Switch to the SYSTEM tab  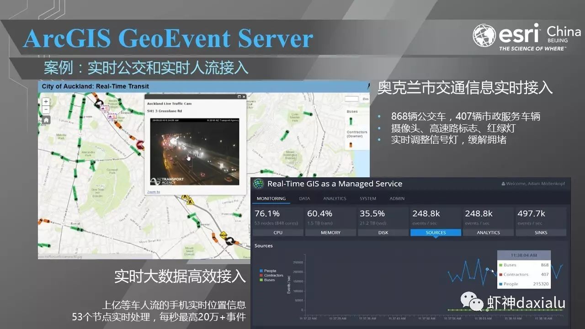pos(368,198)
